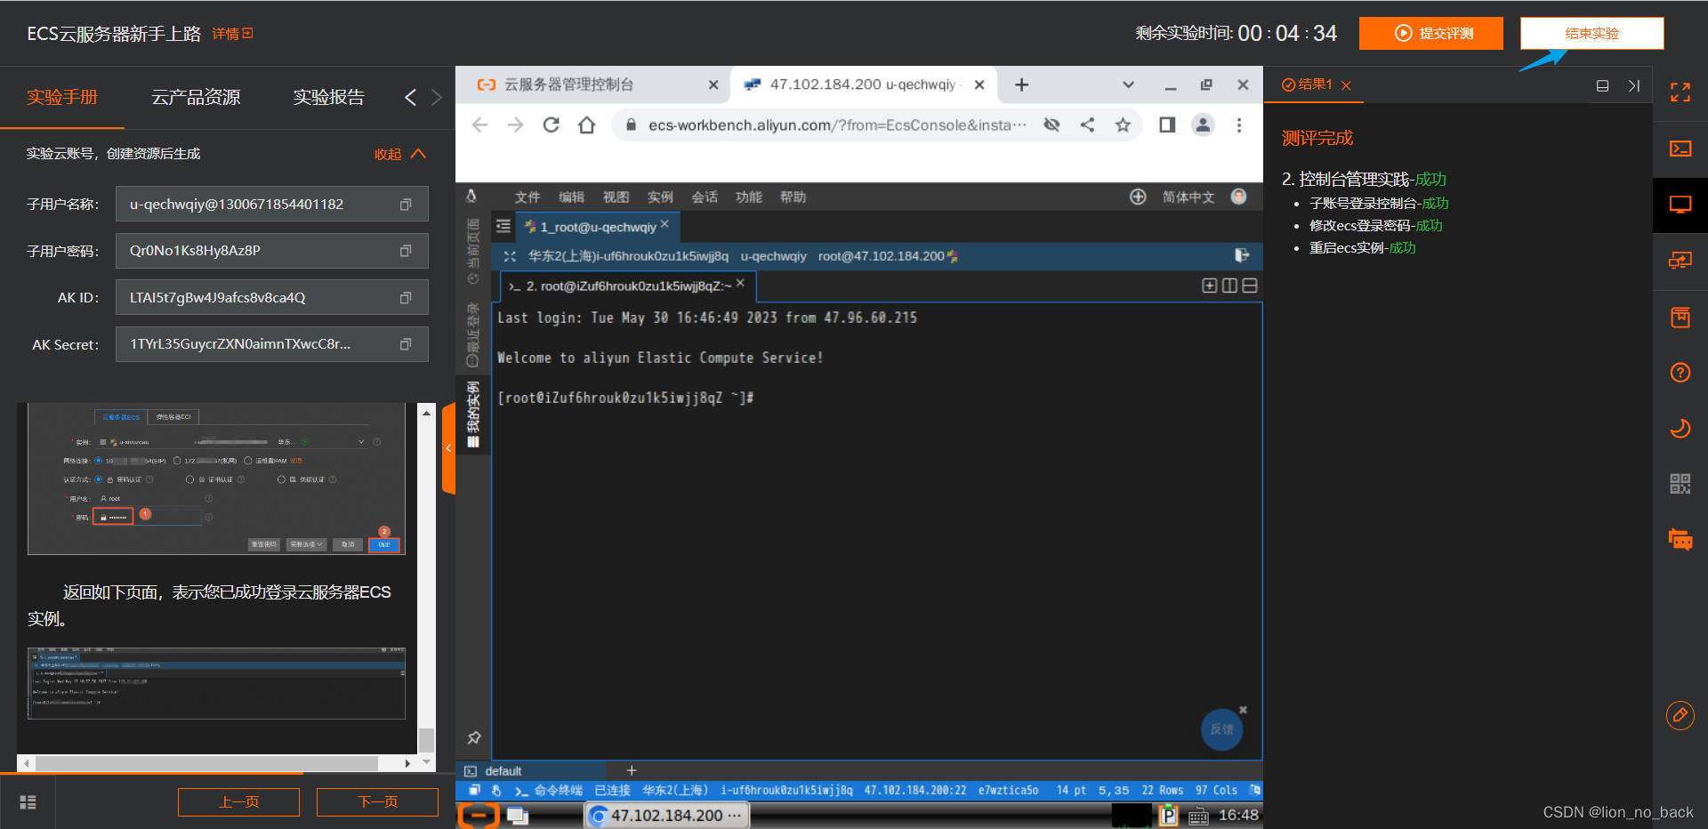Split terminal vertically with the column layout icon
Image resolution: width=1708 pixels, height=829 pixels.
point(1229,286)
